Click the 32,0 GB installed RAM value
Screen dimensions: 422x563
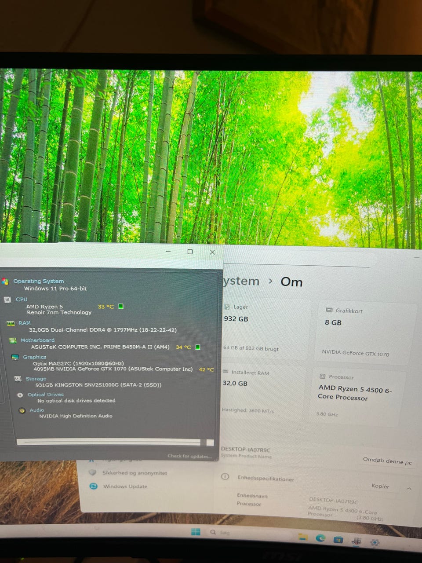point(235,383)
